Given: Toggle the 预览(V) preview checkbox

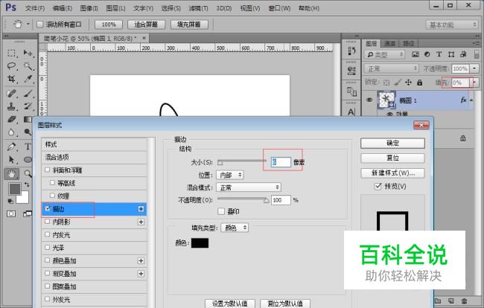Looking at the screenshot, I should 378,186.
